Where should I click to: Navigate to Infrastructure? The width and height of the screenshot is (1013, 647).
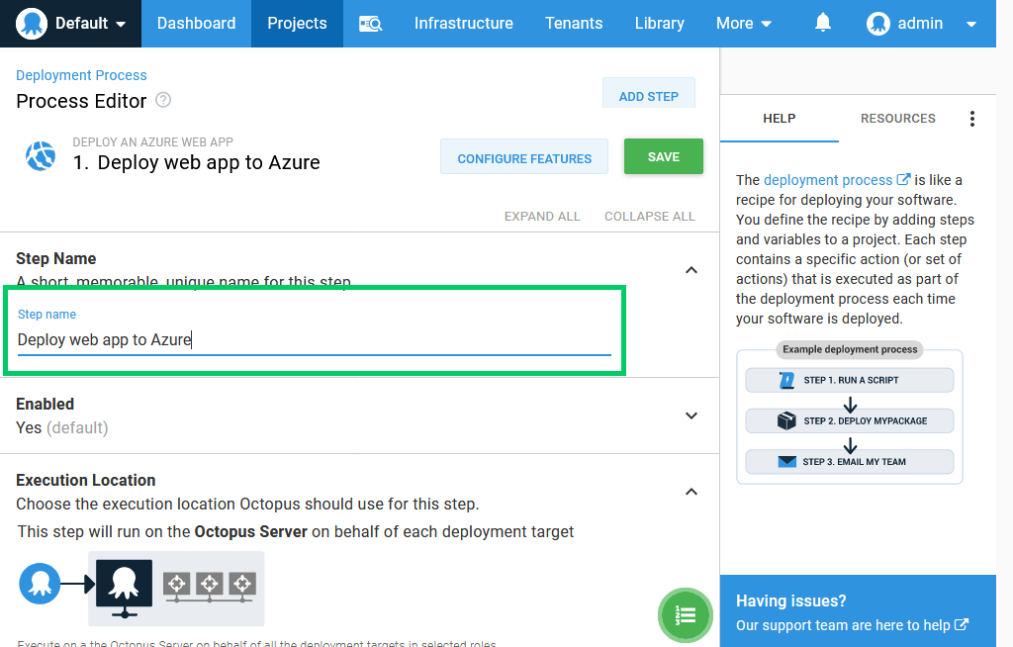coord(464,24)
